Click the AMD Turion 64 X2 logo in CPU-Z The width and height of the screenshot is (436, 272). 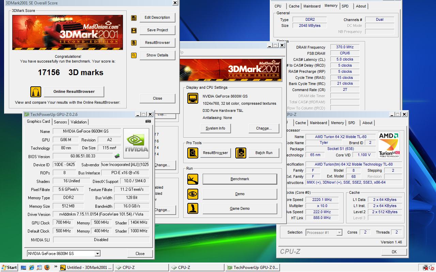[389, 145]
